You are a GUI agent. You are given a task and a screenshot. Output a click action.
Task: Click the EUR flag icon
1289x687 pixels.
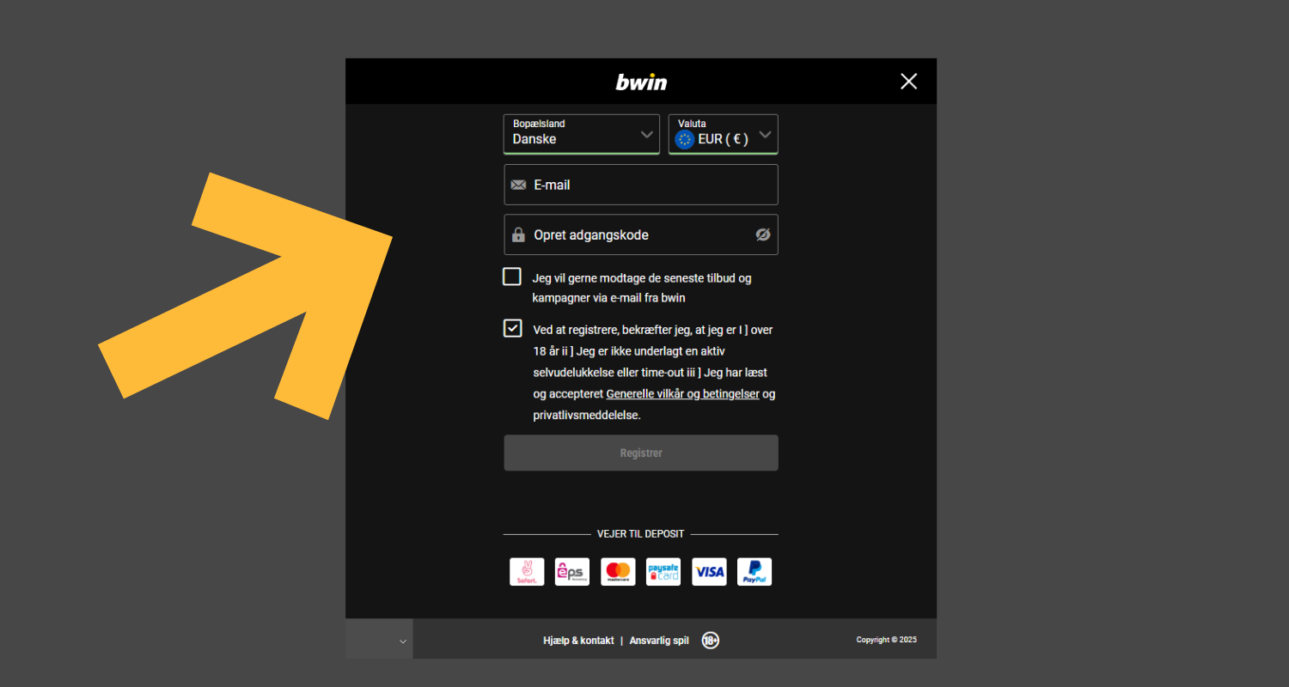point(685,139)
